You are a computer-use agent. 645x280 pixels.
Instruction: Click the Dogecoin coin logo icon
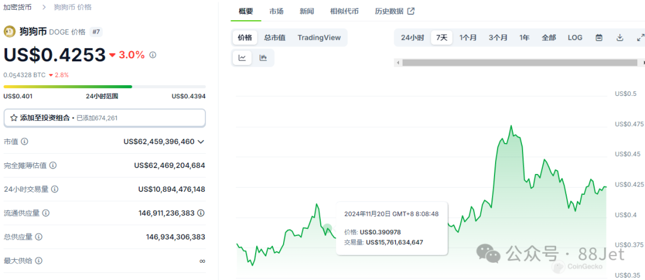(10, 32)
